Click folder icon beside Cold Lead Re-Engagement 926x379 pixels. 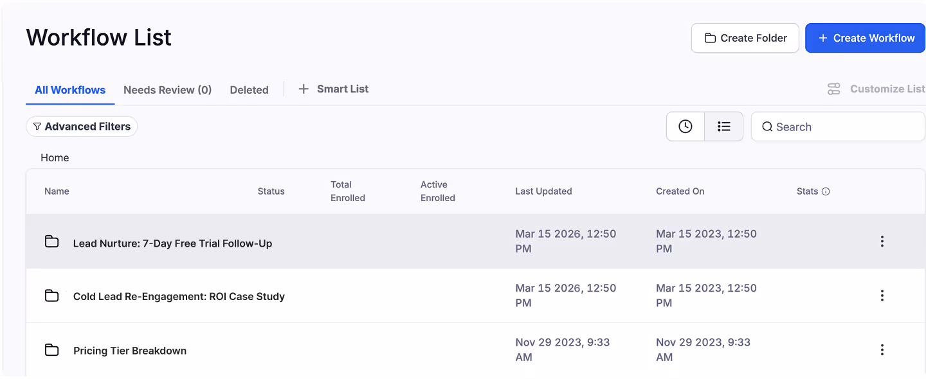(52, 295)
